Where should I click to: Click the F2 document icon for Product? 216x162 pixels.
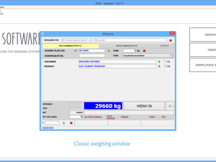[165, 66]
